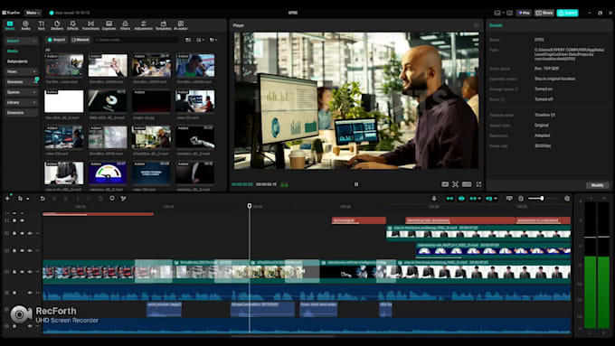Image resolution: width=615 pixels, height=346 pixels.
Task: Click the grid view icon in media panel
Action: pos(188,40)
